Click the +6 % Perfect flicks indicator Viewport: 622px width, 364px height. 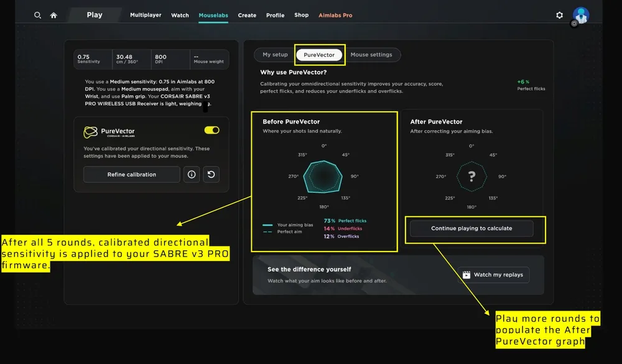(x=531, y=85)
